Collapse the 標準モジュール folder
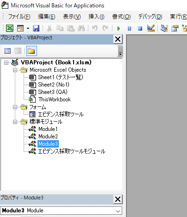The height and width of the screenshot is (217, 187). click(15, 122)
